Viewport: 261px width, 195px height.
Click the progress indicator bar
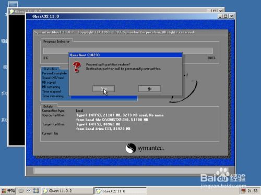(x=128, y=51)
